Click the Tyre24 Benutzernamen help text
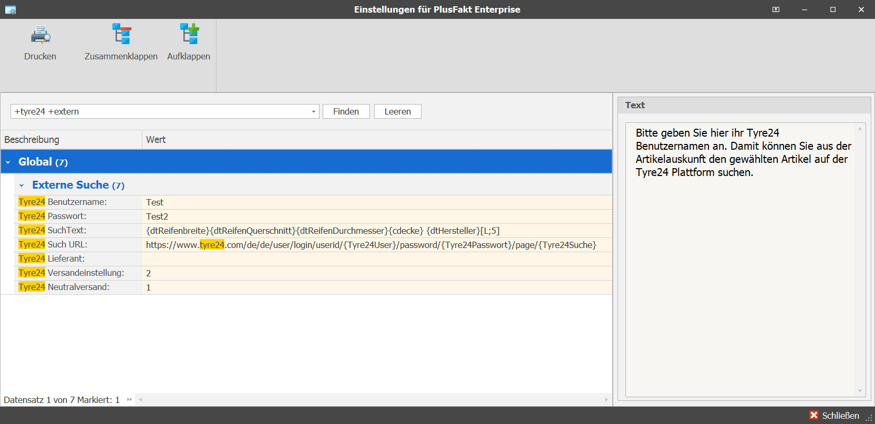The width and height of the screenshot is (875, 424). pos(744,152)
